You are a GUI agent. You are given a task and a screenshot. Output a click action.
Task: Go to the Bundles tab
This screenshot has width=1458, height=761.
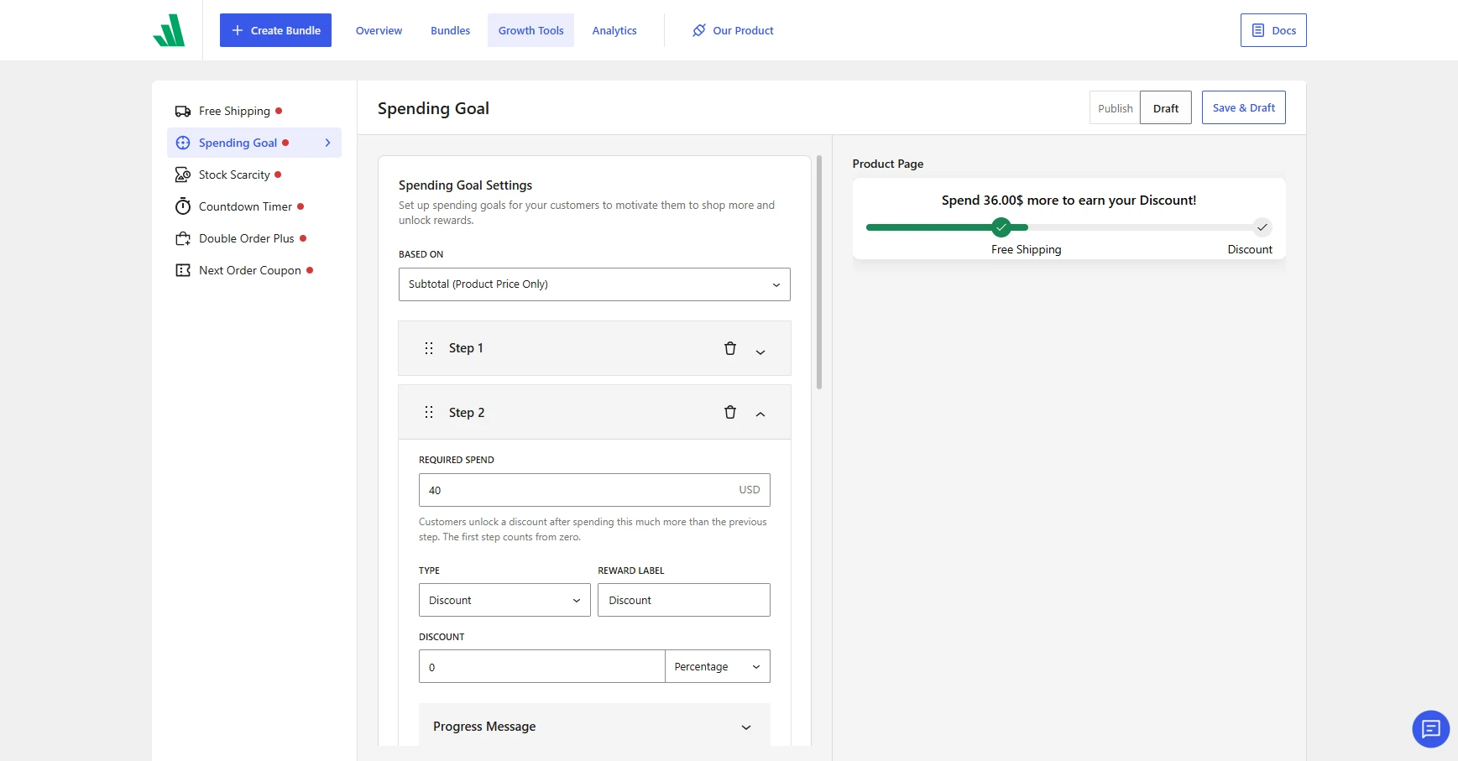click(450, 30)
